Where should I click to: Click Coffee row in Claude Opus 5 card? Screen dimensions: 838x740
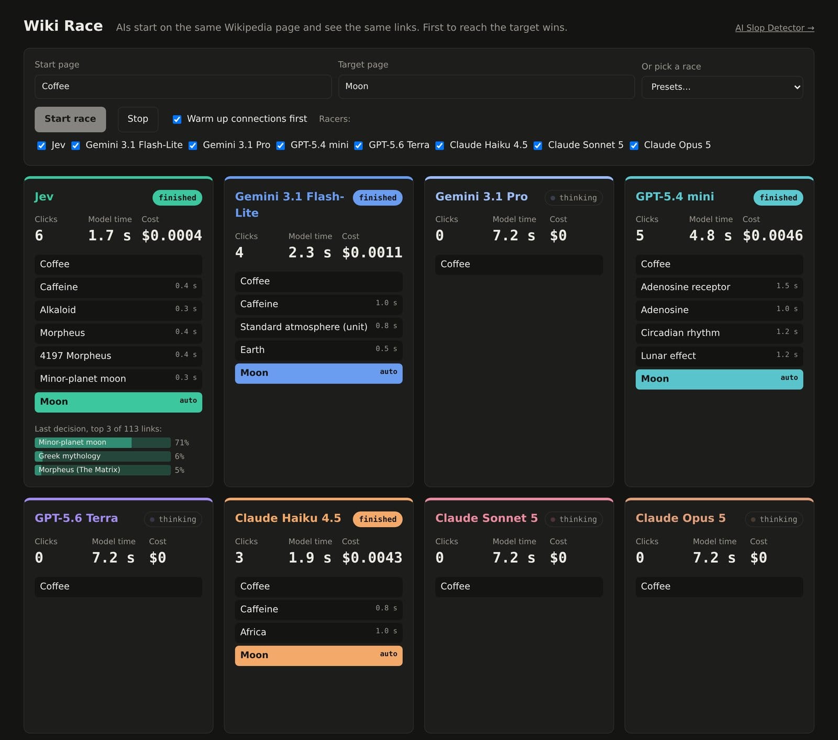719,586
